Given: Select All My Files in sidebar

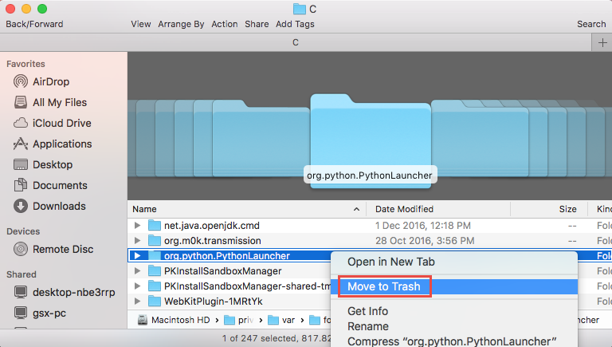Looking at the screenshot, I should 59,102.
